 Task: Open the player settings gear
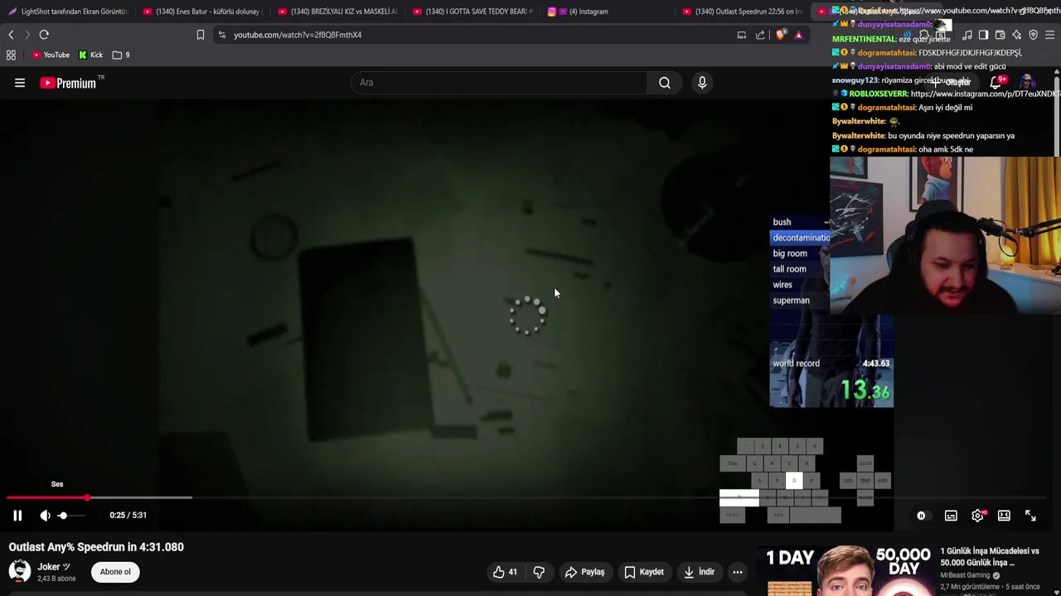[978, 516]
